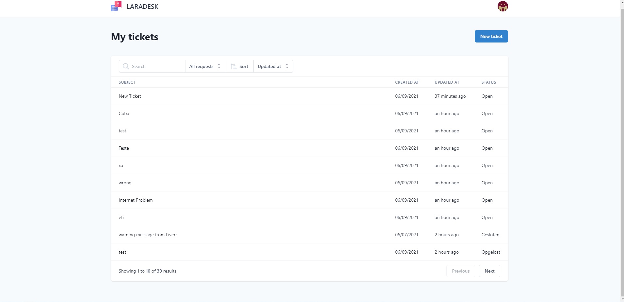Open the Updated at sort dropdown
624x302 pixels.
click(x=273, y=66)
